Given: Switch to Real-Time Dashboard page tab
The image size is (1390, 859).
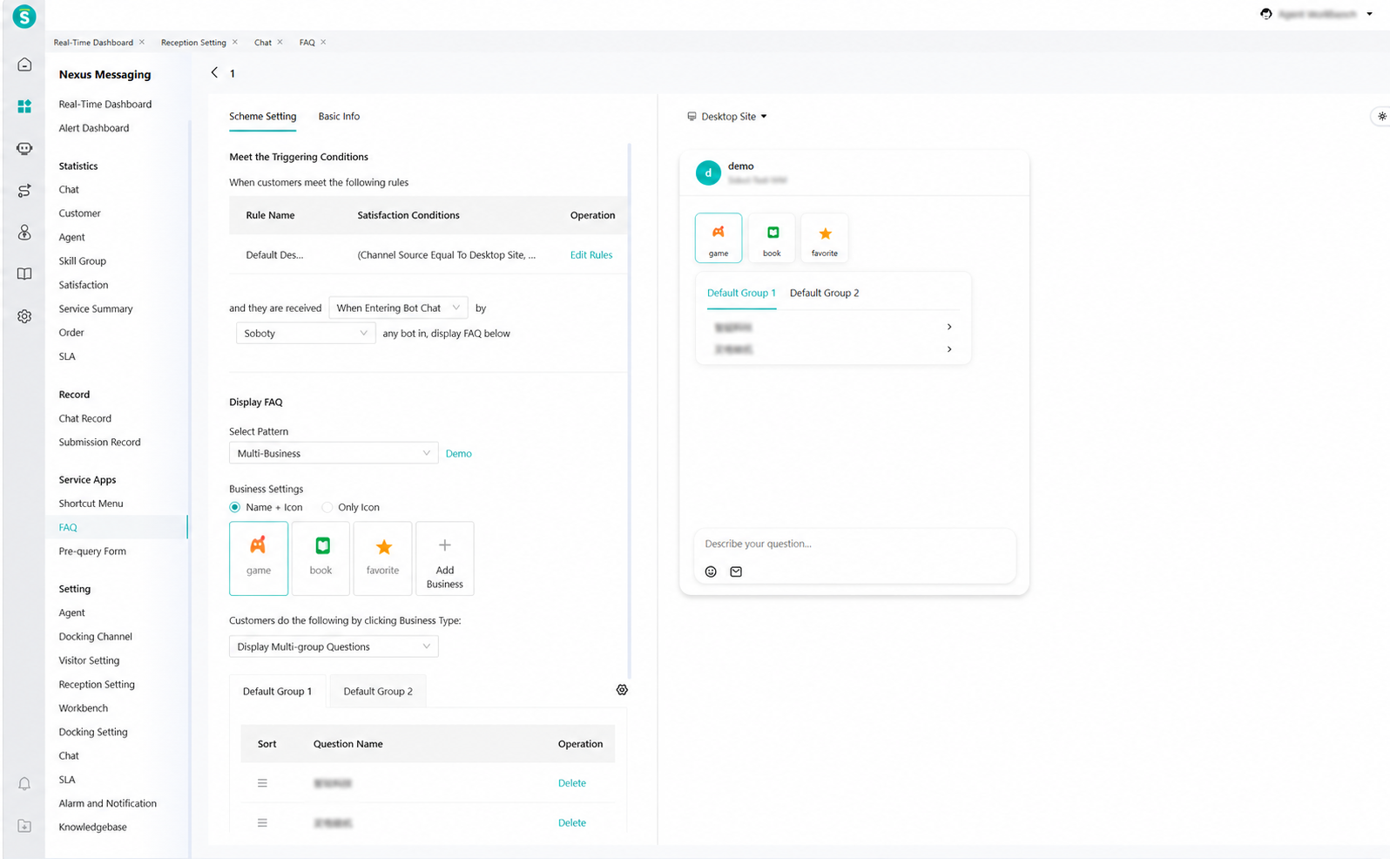Looking at the screenshot, I should tap(93, 42).
